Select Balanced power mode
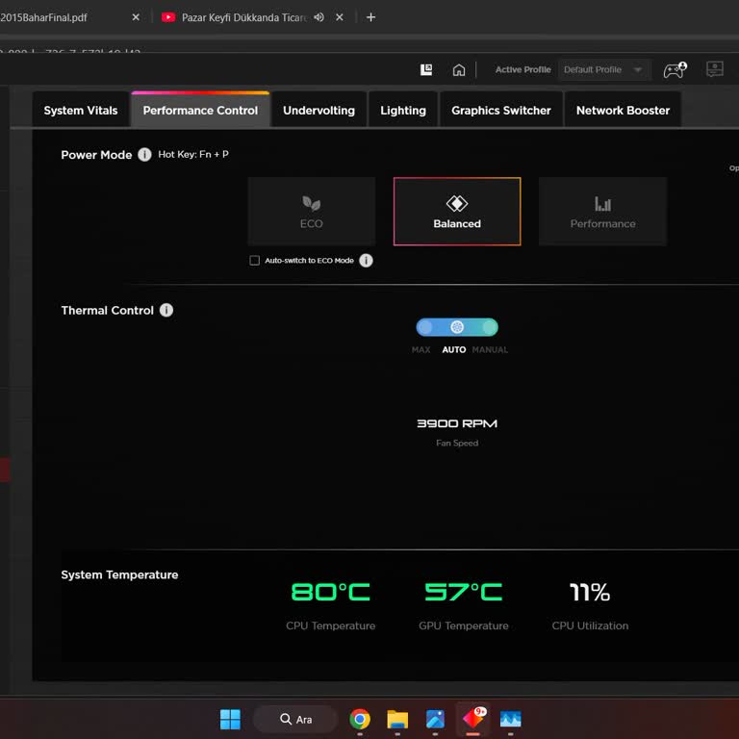This screenshot has width=739, height=739. 457,211
